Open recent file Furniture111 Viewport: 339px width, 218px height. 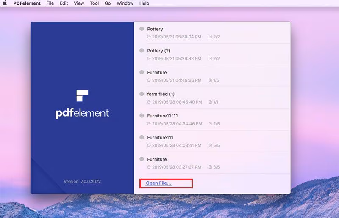(212, 141)
